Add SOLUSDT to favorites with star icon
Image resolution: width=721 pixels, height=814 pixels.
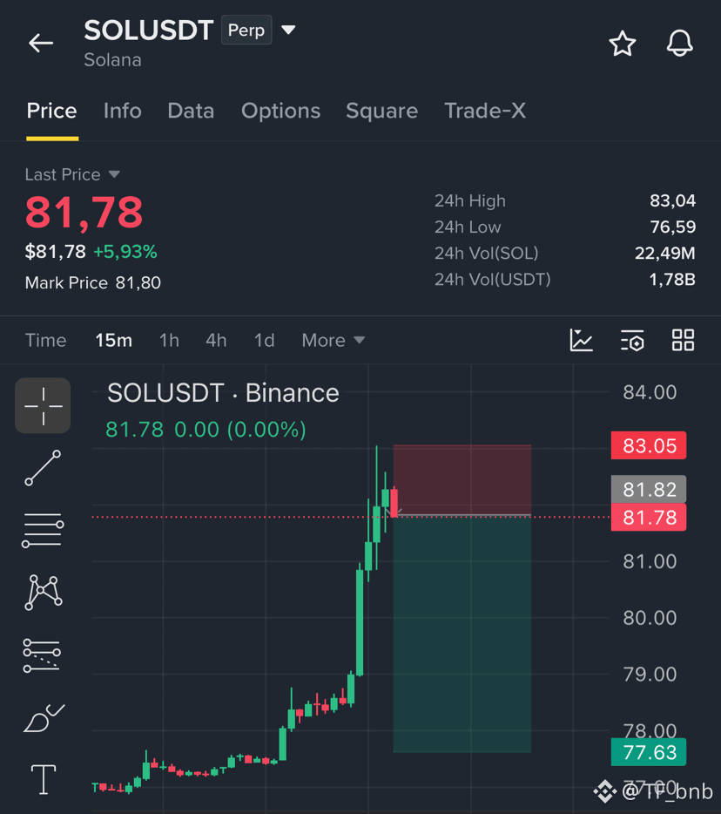[x=622, y=43]
